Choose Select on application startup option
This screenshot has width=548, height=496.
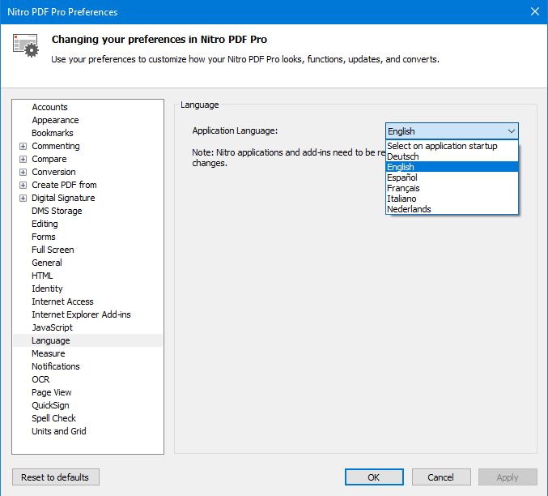point(452,146)
